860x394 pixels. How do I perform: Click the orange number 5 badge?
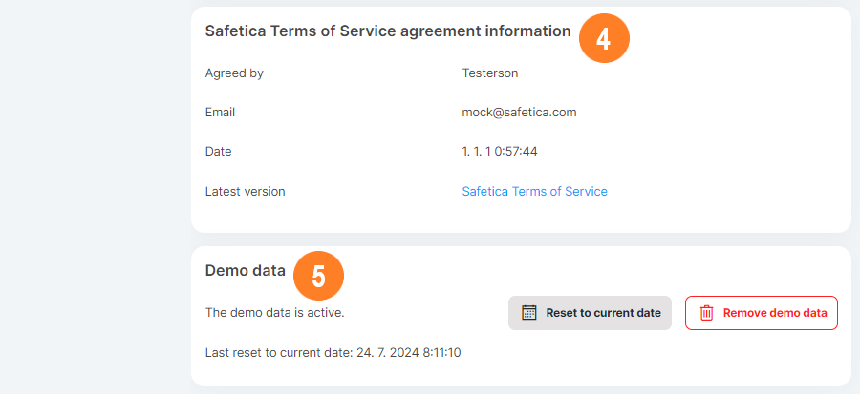pos(318,277)
